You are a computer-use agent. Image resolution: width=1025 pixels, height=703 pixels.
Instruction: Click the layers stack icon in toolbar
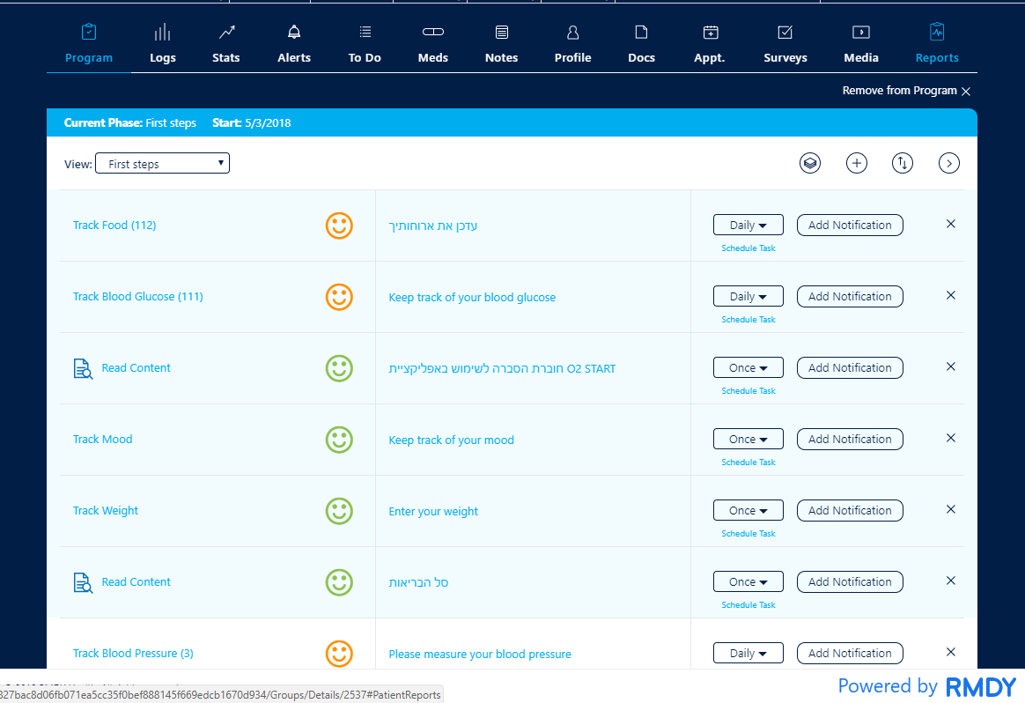click(x=810, y=163)
